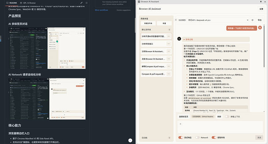The image size is (268, 144).
Task: Open options for 分析Browser AI Assistant conversation
Action: [x=169, y=51]
